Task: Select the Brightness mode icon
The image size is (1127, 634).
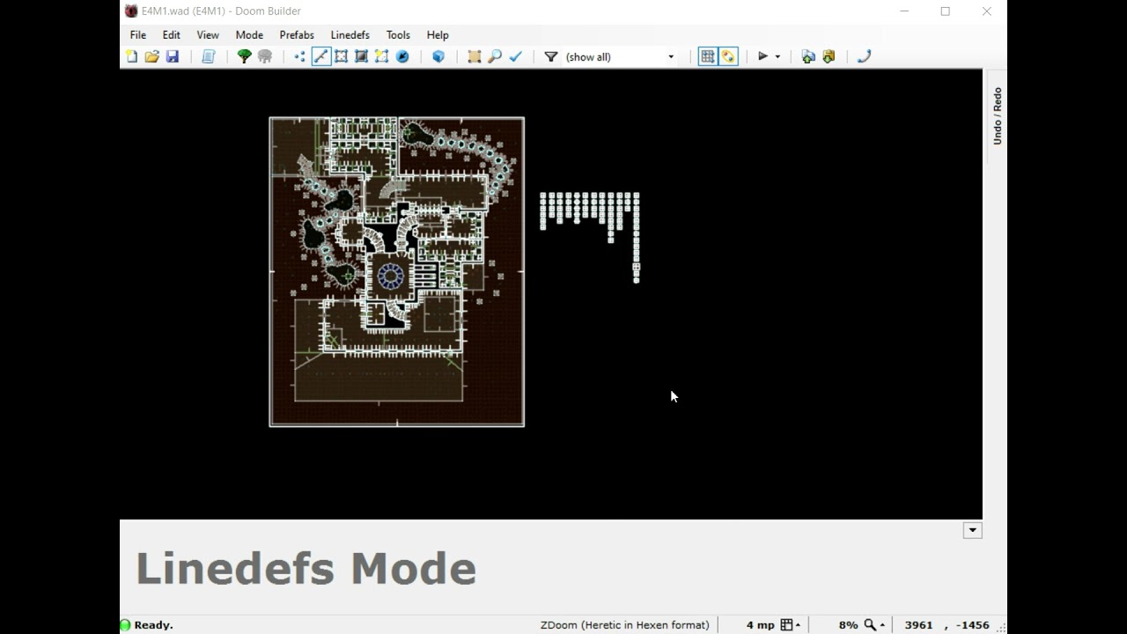Action: pyautogui.click(x=361, y=56)
